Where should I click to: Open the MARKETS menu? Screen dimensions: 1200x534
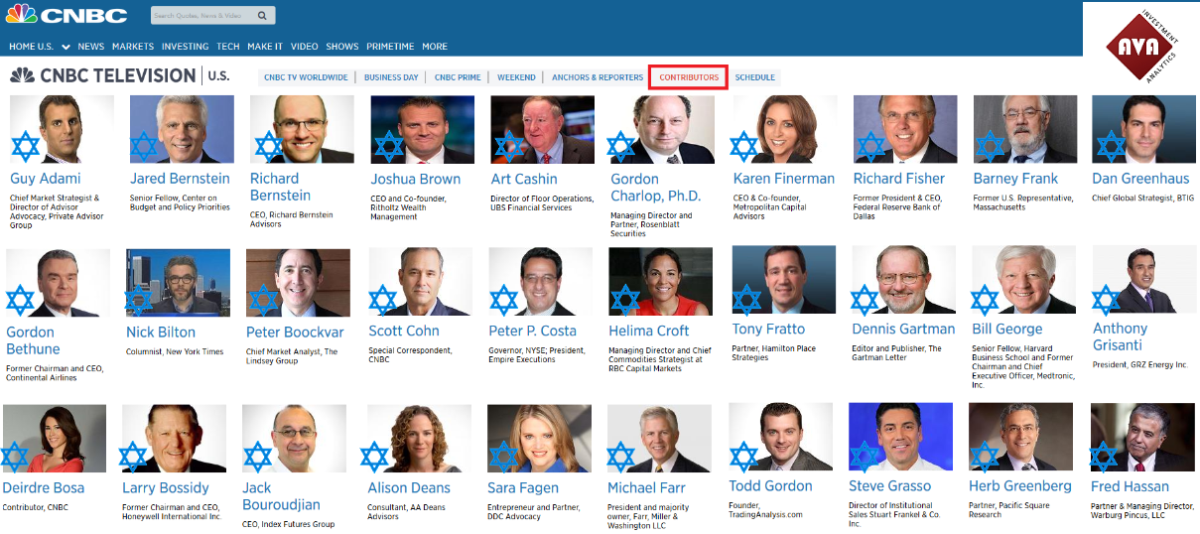[x=133, y=47]
